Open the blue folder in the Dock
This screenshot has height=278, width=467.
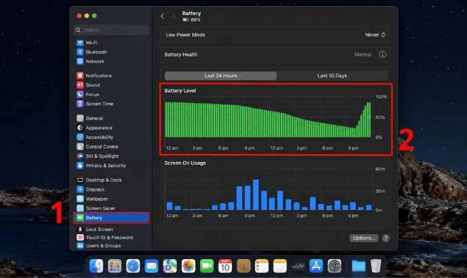[x=358, y=266]
